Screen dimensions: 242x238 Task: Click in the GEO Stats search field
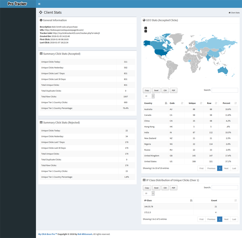click(x=224, y=90)
